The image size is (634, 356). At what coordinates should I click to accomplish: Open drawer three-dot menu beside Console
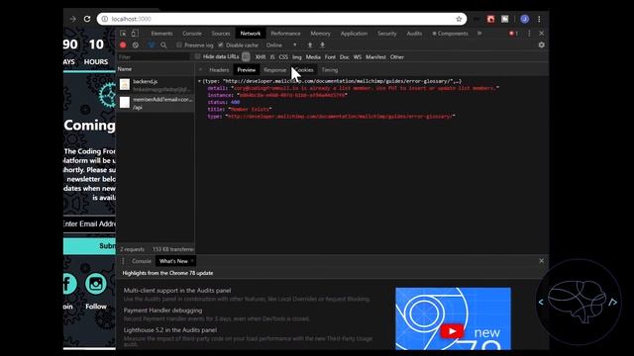coord(123,261)
